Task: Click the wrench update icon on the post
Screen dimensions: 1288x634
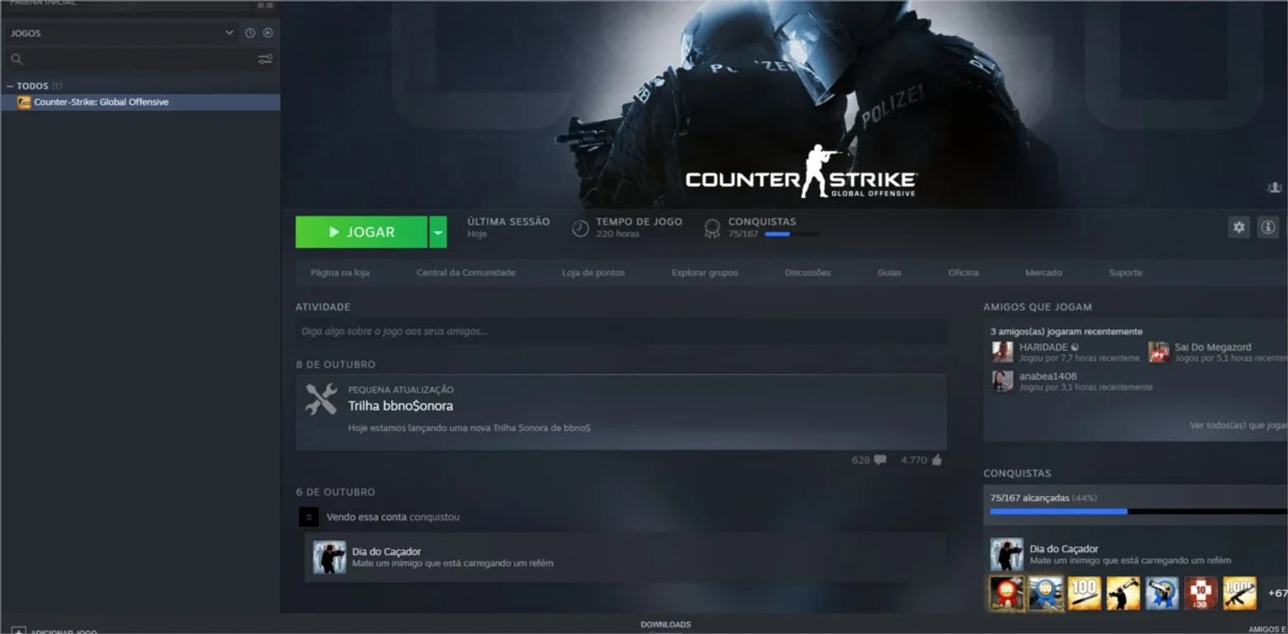Action: (x=321, y=400)
